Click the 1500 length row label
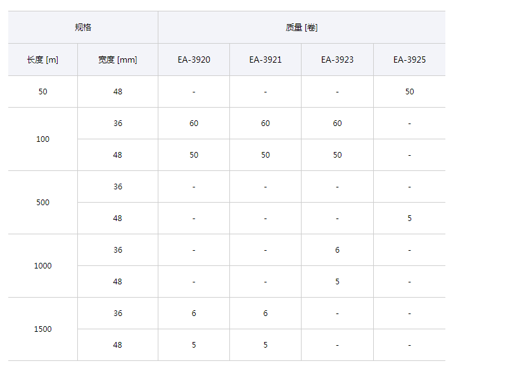510x373 pixels. 42,329
